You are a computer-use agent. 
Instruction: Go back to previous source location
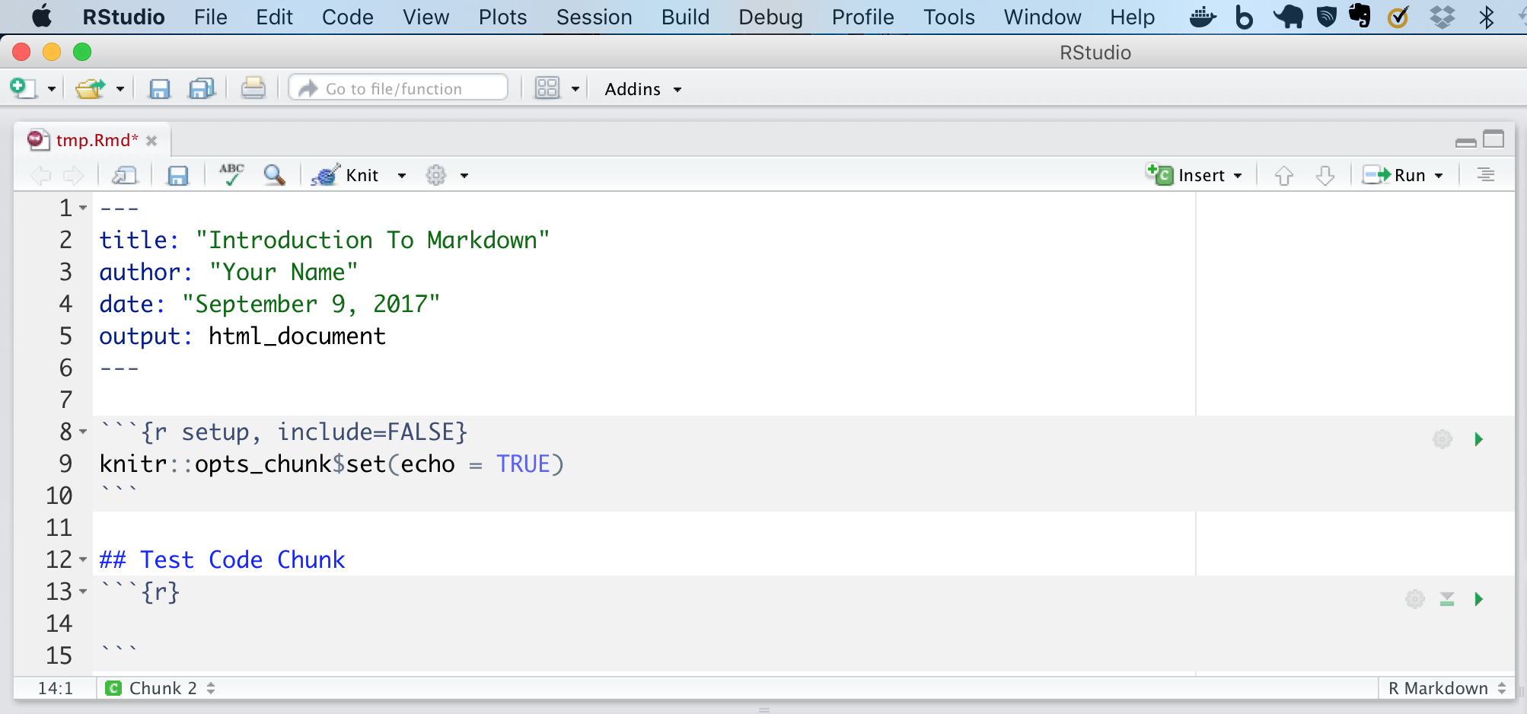(x=40, y=176)
